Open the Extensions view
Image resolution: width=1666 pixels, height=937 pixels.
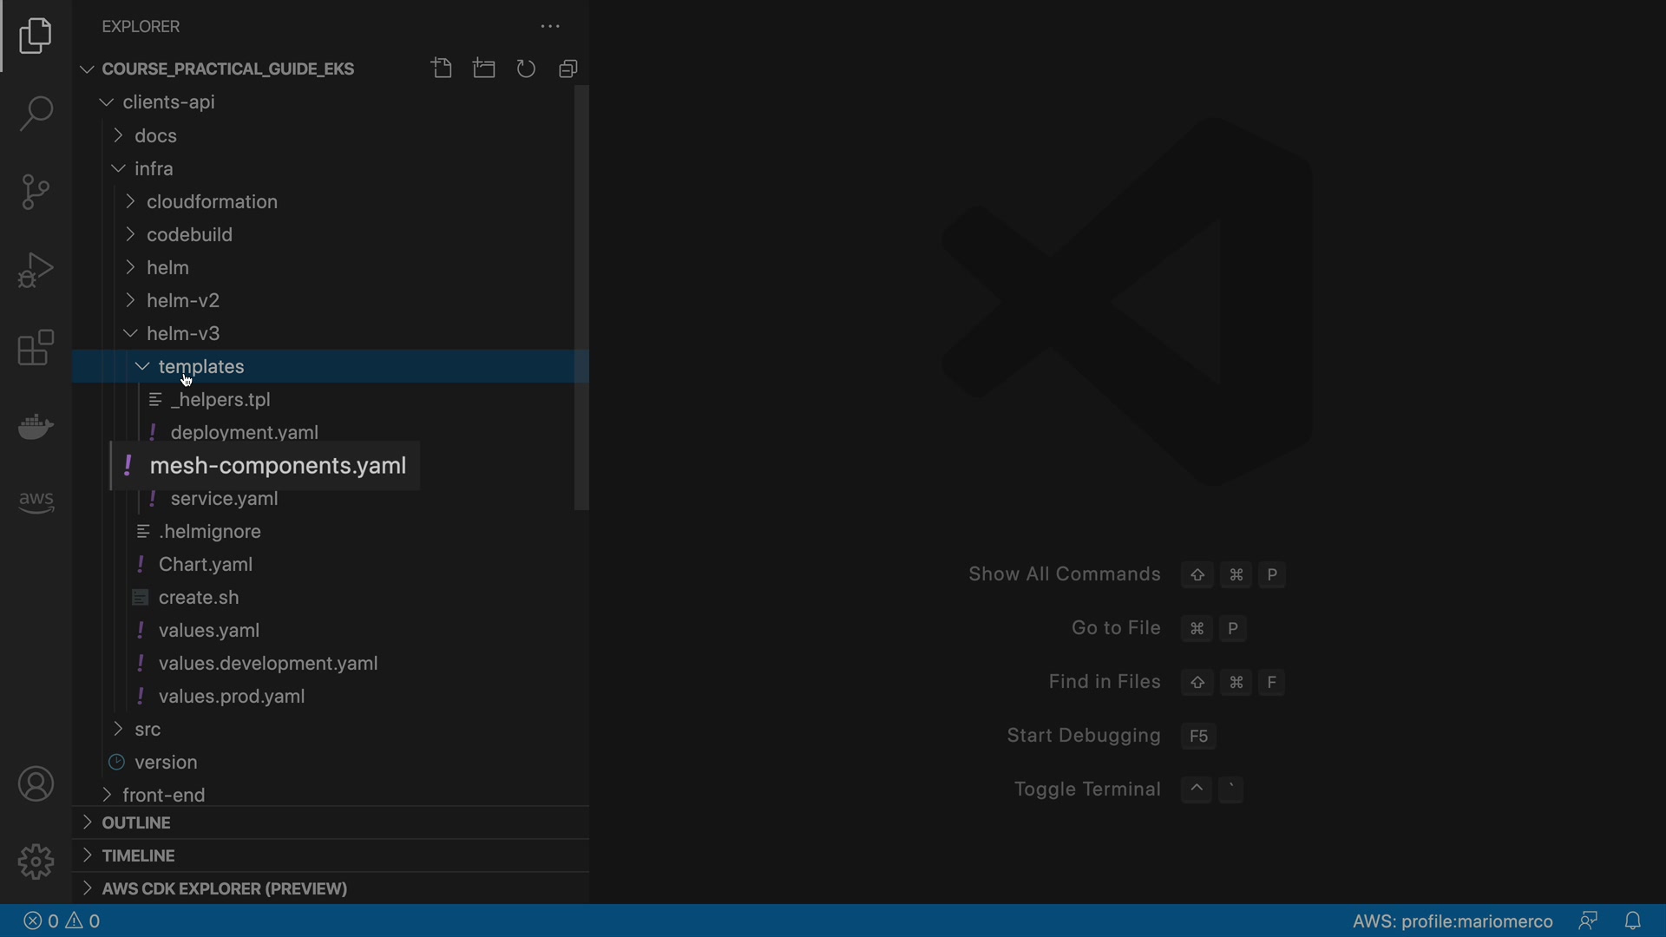point(36,348)
